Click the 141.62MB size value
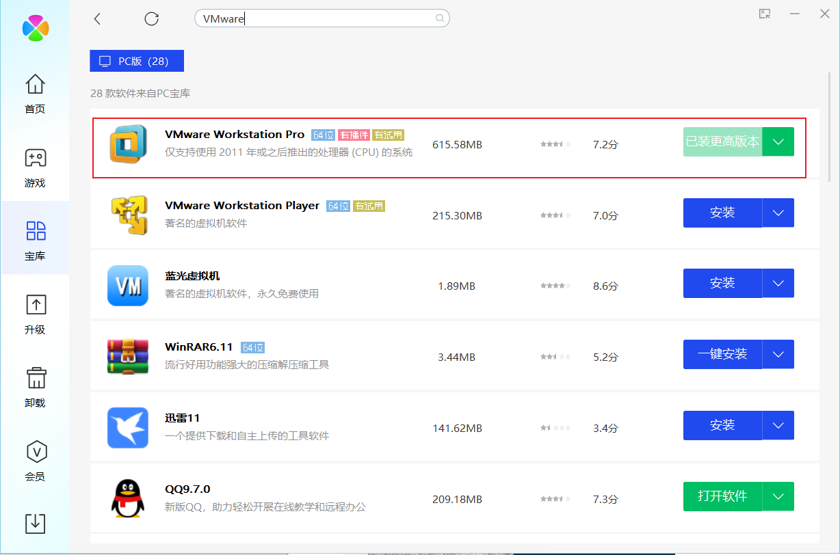 (x=457, y=428)
